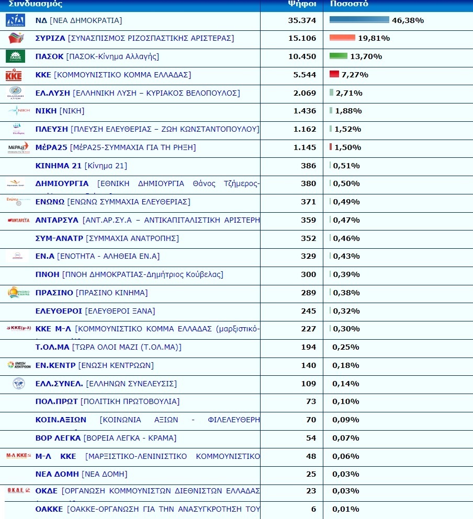Click the ΑΝΤΑΡΣΥΑ party logo
The height and width of the screenshot is (519, 473).
[18, 220]
